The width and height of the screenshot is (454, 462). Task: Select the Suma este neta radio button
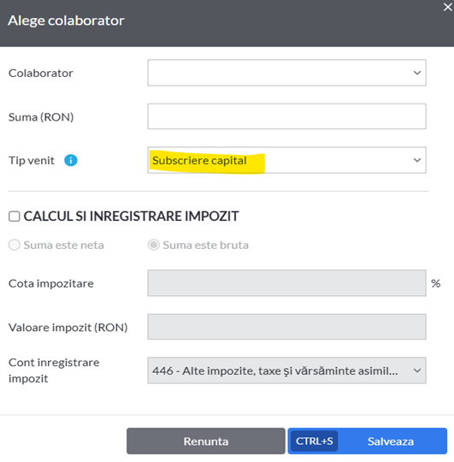[x=15, y=245]
